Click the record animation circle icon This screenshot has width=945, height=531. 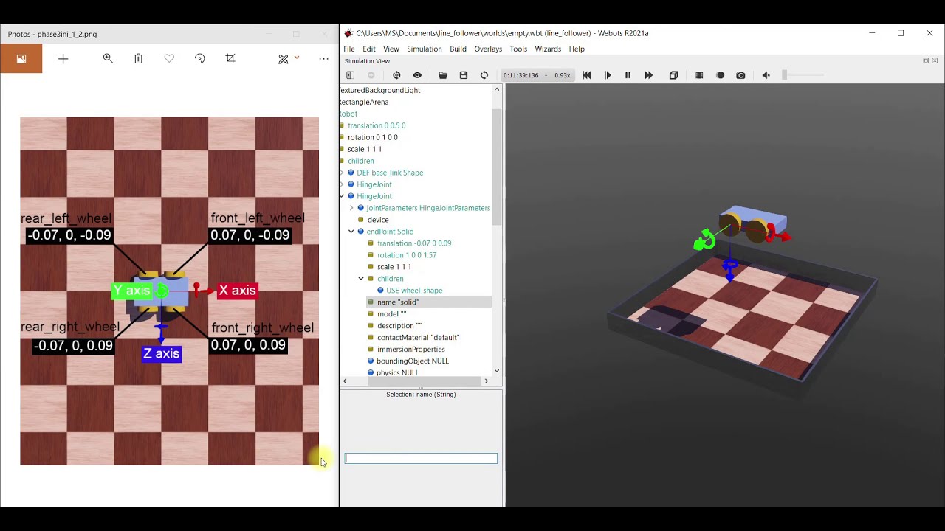click(x=721, y=75)
